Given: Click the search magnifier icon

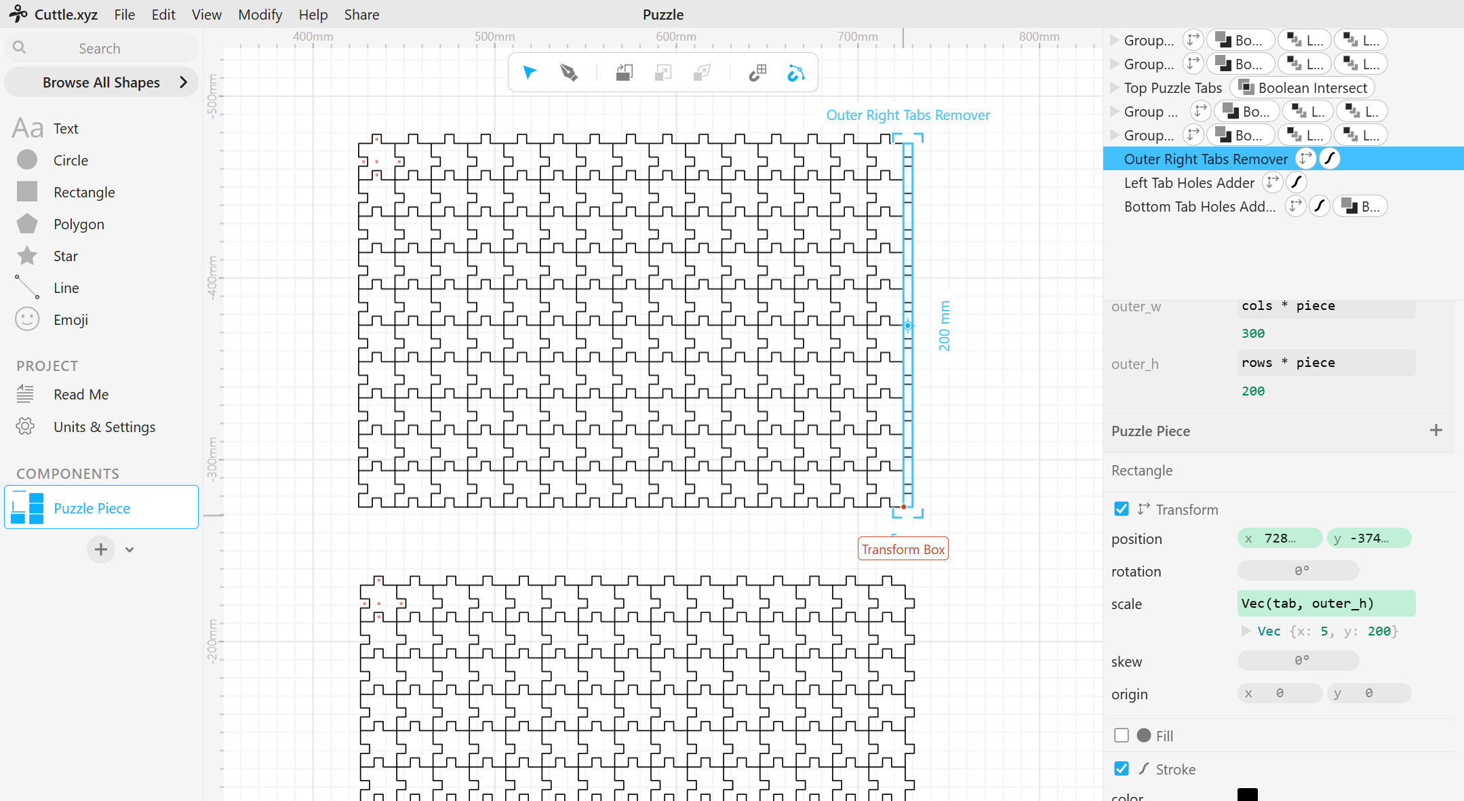Looking at the screenshot, I should [19, 47].
